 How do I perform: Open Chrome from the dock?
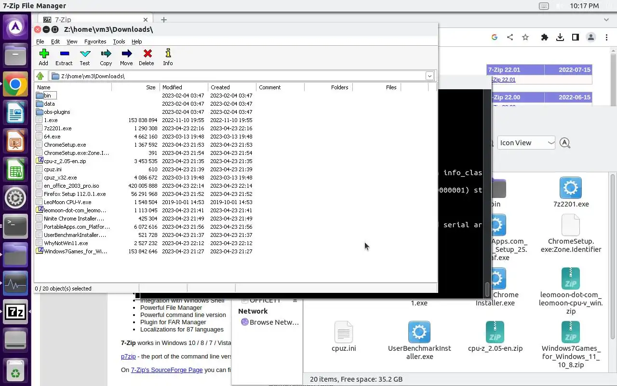(15, 85)
